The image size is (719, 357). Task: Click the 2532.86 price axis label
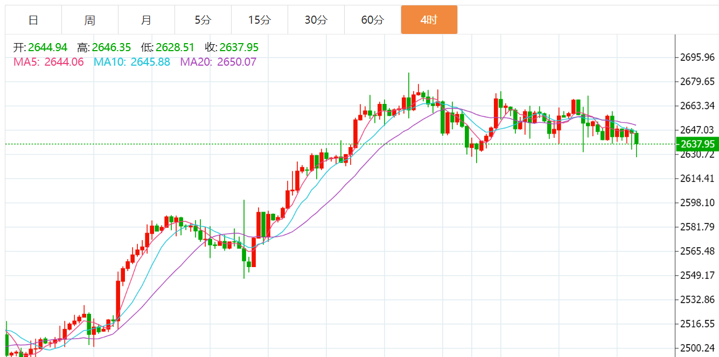(x=697, y=299)
